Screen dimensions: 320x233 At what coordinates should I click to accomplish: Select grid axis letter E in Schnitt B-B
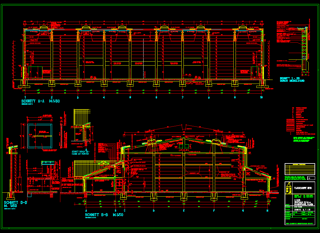pyautogui.click(x=184, y=211)
